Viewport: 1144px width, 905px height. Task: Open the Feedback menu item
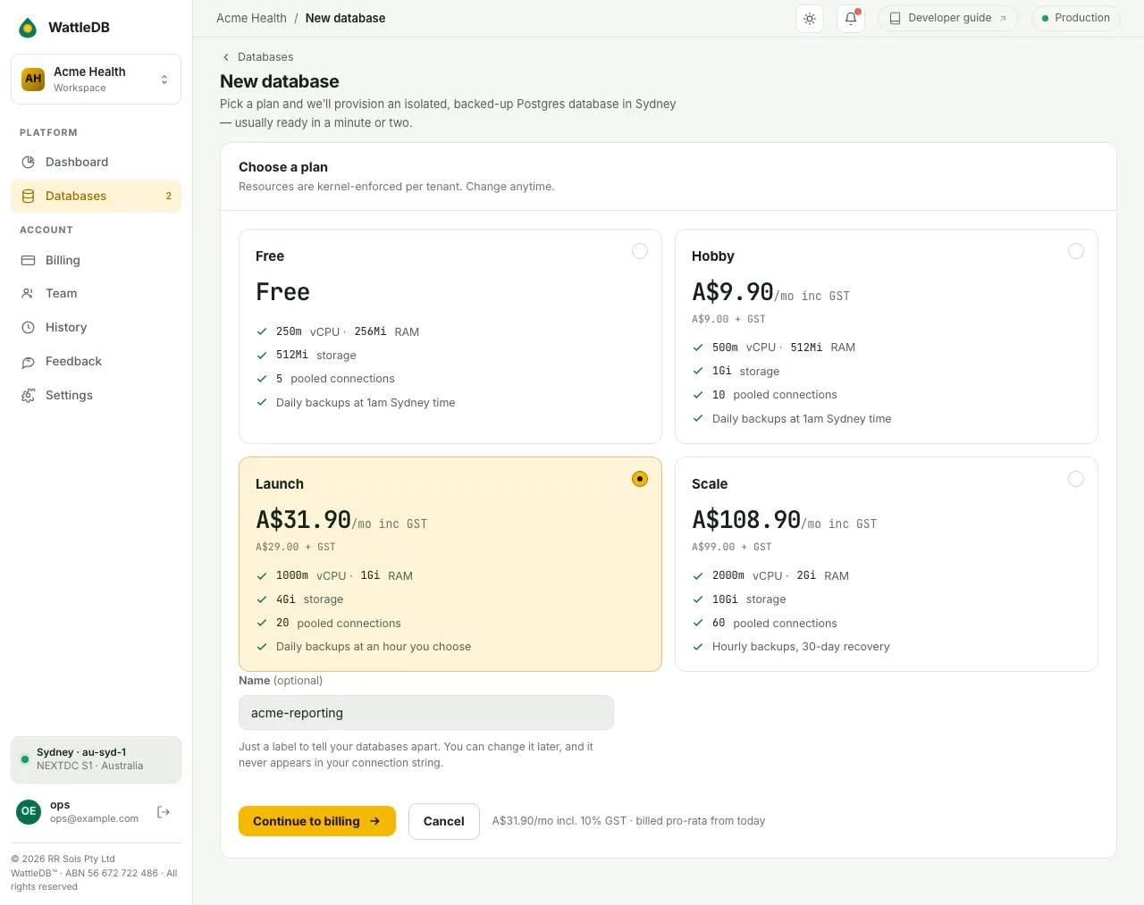pyautogui.click(x=96, y=362)
